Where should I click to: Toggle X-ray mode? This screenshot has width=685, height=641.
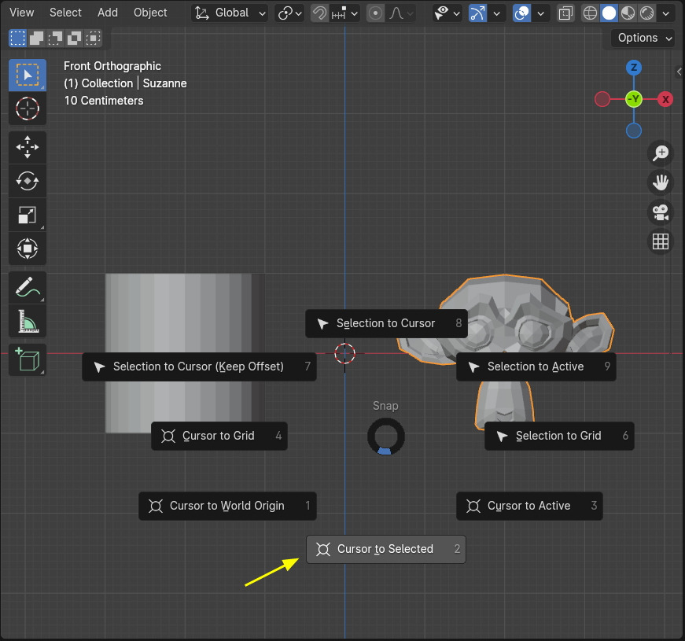(x=565, y=13)
